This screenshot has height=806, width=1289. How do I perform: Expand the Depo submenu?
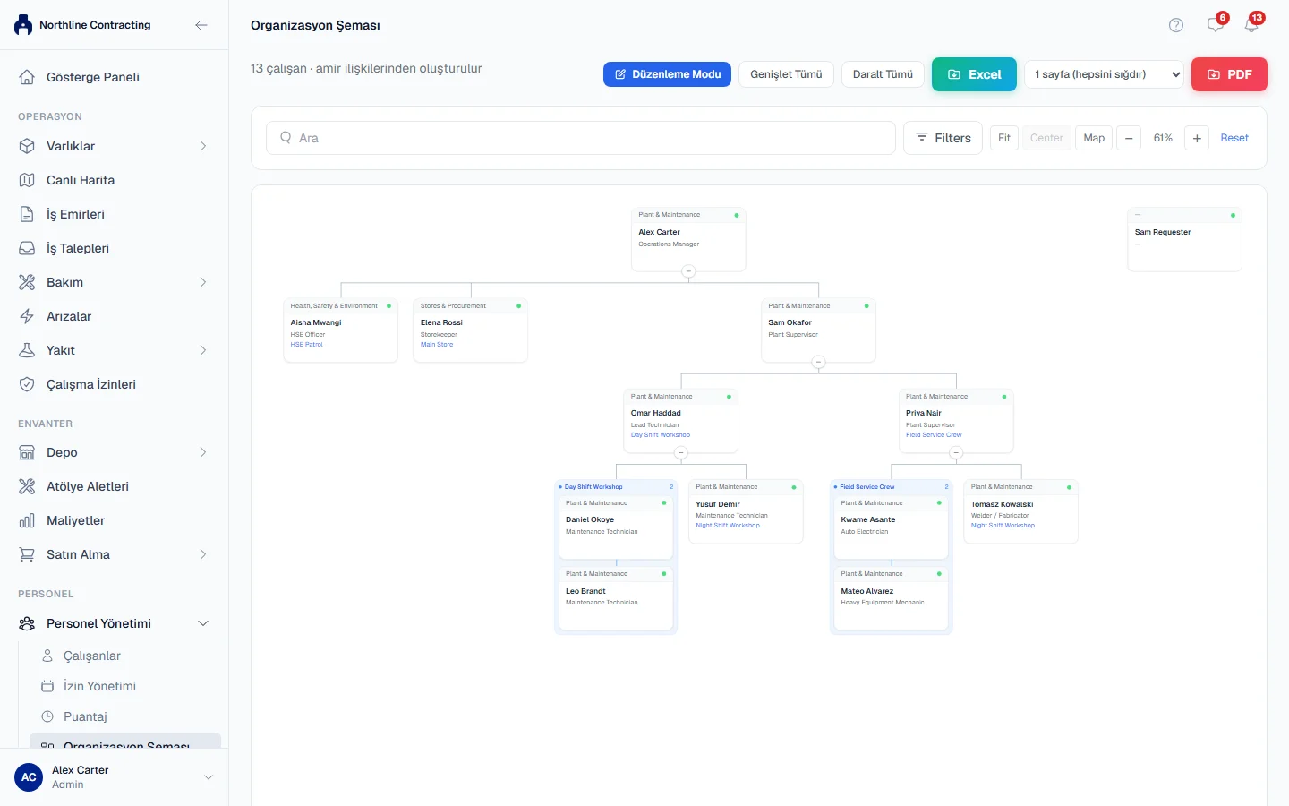pyautogui.click(x=203, y=452)
